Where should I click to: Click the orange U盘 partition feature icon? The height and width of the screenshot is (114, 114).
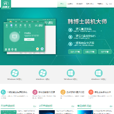tap(63, 92)
